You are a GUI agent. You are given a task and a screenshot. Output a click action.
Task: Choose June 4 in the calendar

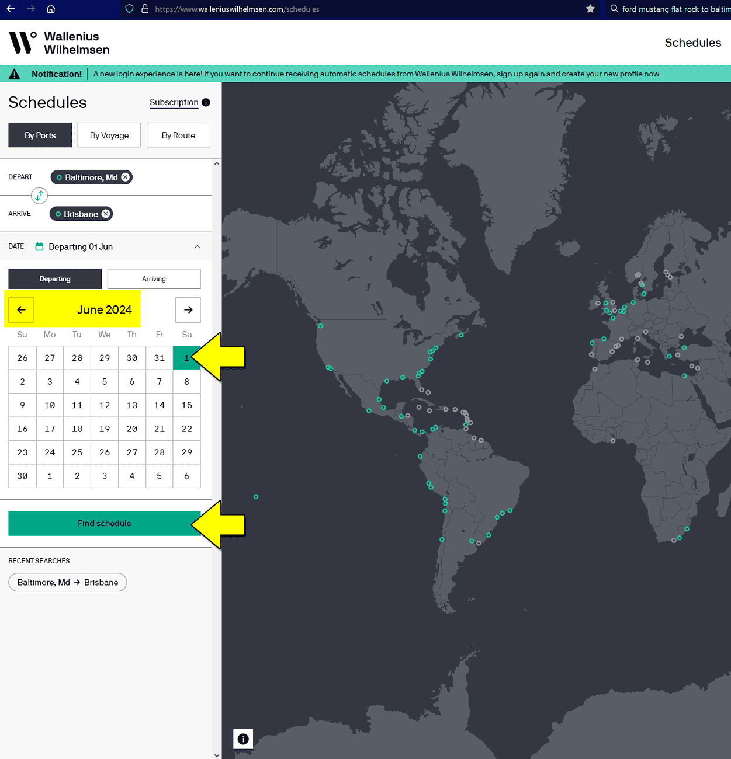[77, 381]
